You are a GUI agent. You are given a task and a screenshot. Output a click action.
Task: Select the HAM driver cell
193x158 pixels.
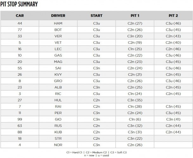coord(58,23)
